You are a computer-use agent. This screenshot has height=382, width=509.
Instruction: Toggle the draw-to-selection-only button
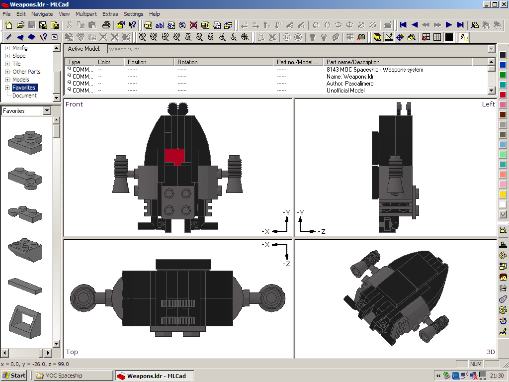[x=463, y=37]
